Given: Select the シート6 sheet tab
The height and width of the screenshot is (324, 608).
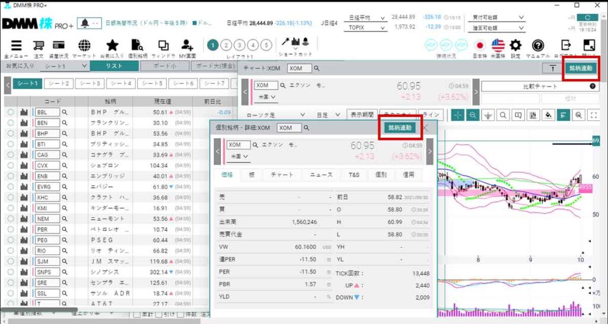Looking at the screenshot, I should [183, 83].
